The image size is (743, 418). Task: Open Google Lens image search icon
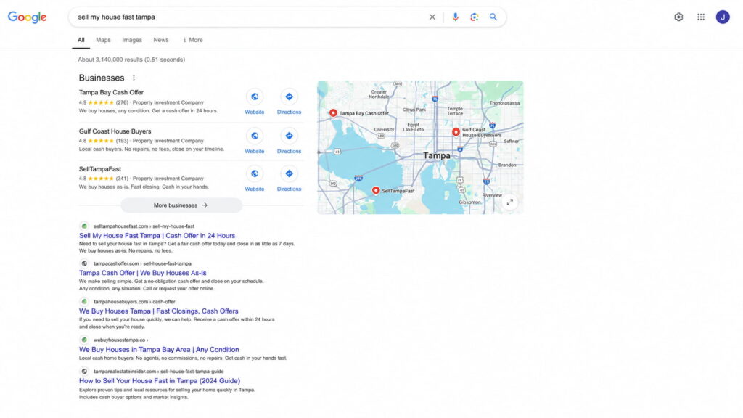(474, 17)
